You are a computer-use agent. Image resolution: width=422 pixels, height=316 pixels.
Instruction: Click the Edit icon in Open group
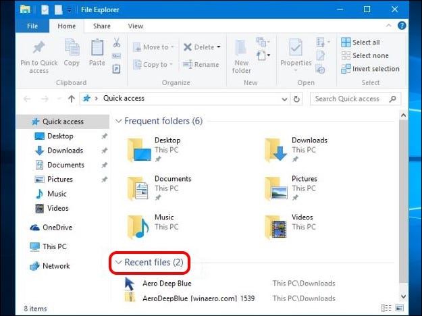321,55
